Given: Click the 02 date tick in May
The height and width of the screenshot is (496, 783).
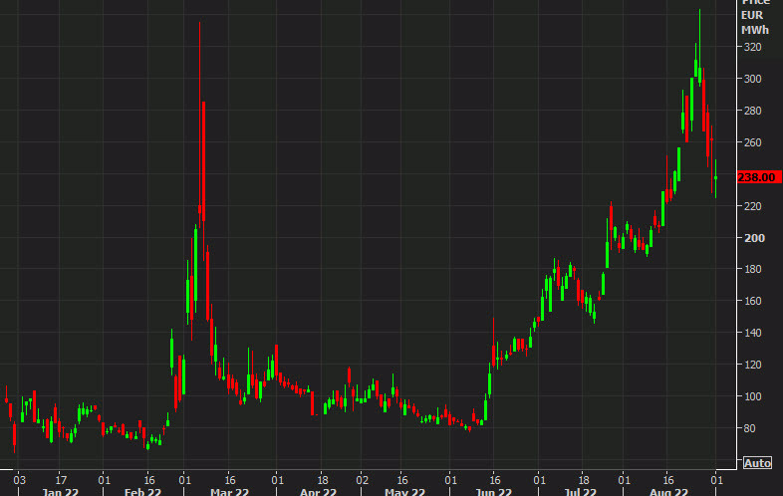Looking at the screenshot, I should point(362,480).
